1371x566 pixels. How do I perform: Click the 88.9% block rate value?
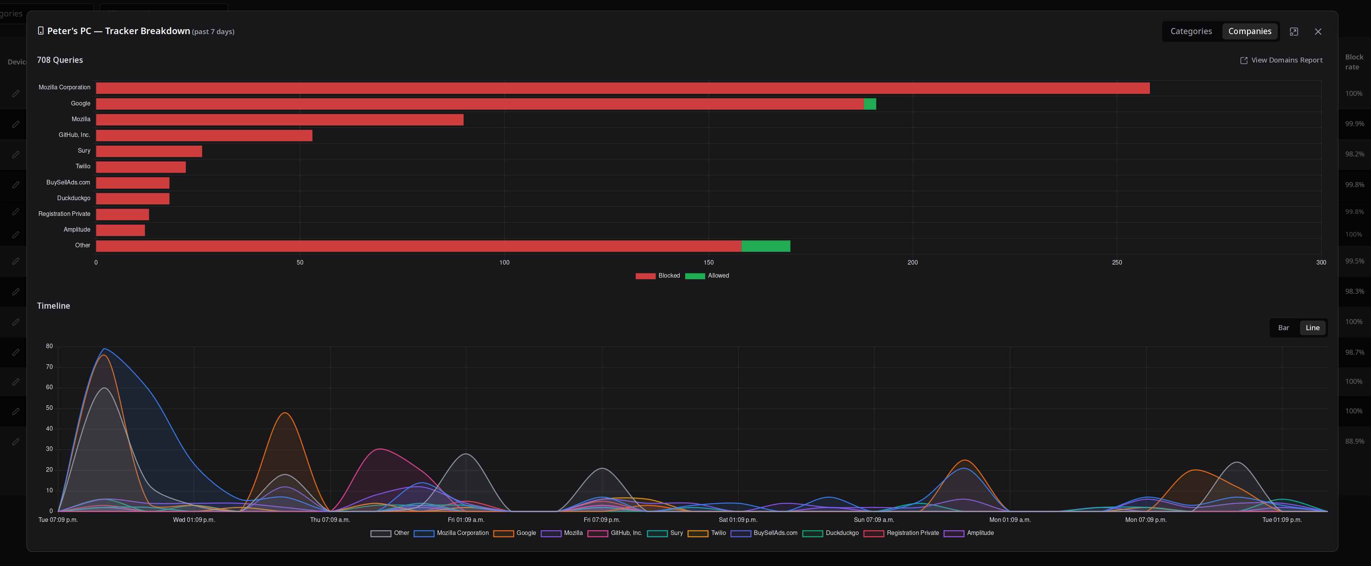pyautogui.click(x=1354, y=441)
